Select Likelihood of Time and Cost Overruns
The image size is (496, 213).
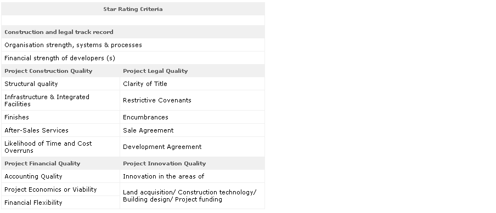(x=60, y=147)
